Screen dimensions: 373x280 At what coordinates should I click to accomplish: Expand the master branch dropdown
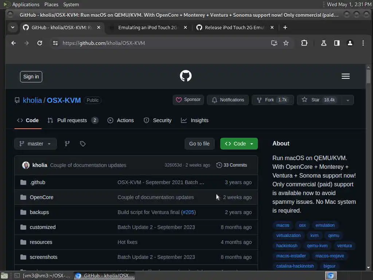pos(35,144)
